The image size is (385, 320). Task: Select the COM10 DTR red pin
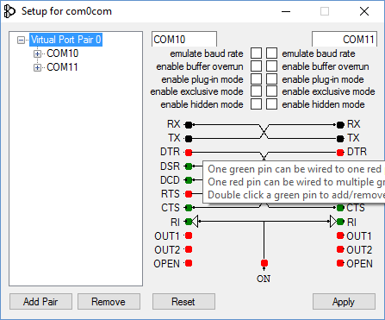point(189,153)
